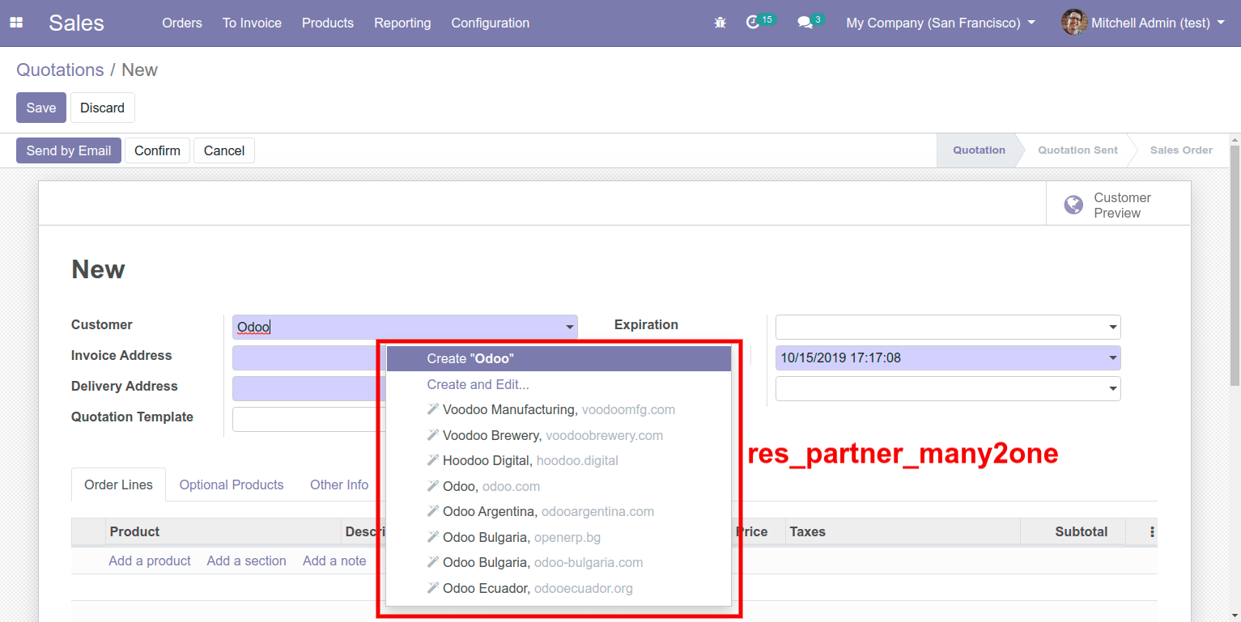This screenshot has height=622, width=1241.
Task: Click wand icon beside Voodoo Brewery
Action: [x=433, y=435]
